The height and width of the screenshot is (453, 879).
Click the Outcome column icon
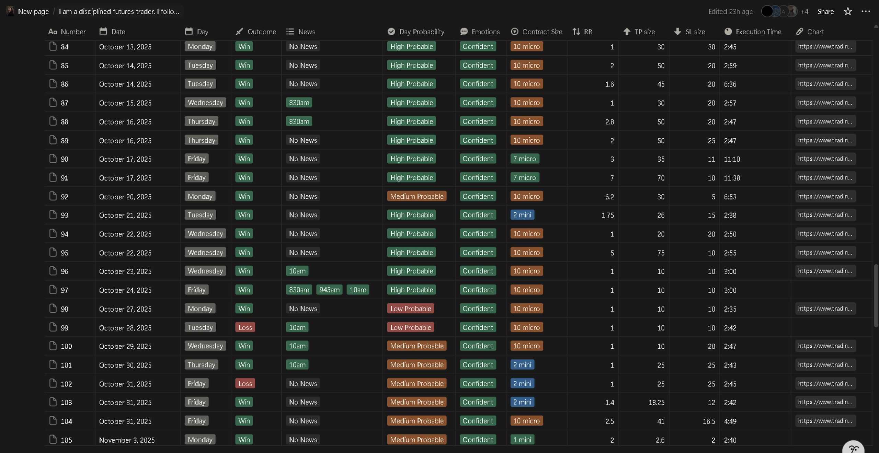pos(239,32)
